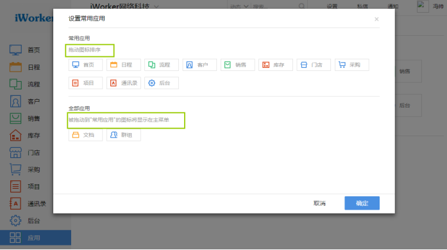Click the 取消 cancel button
The height and width of the screenshot is (250, 447).
(319, 203)
